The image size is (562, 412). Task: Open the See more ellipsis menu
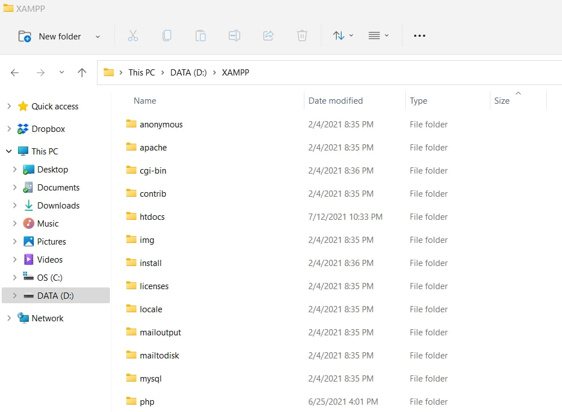tap(419, 36)
